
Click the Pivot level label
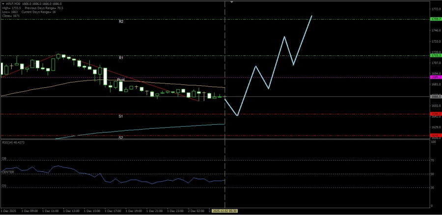tap(121, 80)
